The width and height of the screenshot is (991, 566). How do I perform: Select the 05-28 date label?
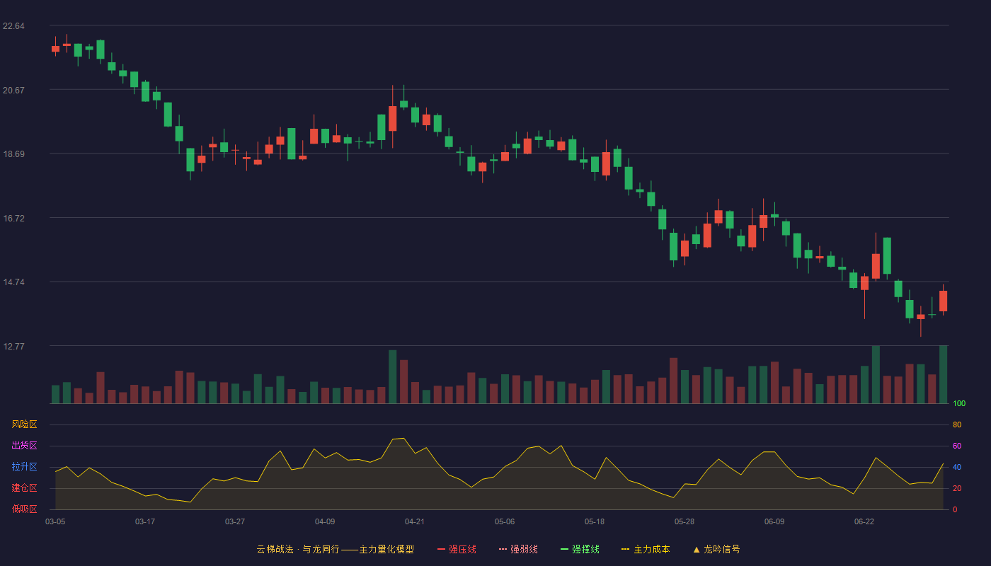point(684,521)
